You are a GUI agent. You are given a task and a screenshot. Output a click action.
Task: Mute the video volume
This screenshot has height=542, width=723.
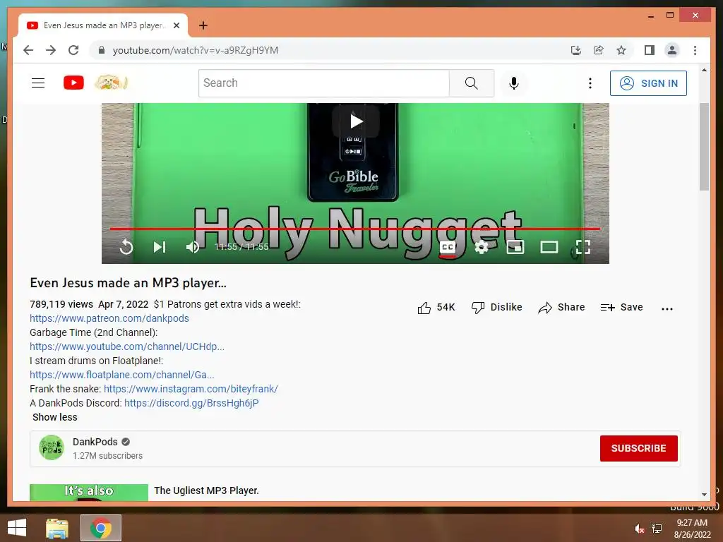(193, 247)
